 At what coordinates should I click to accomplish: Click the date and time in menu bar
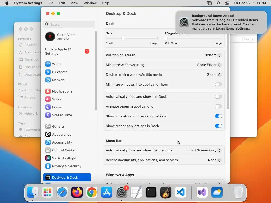tap(250, 3)
